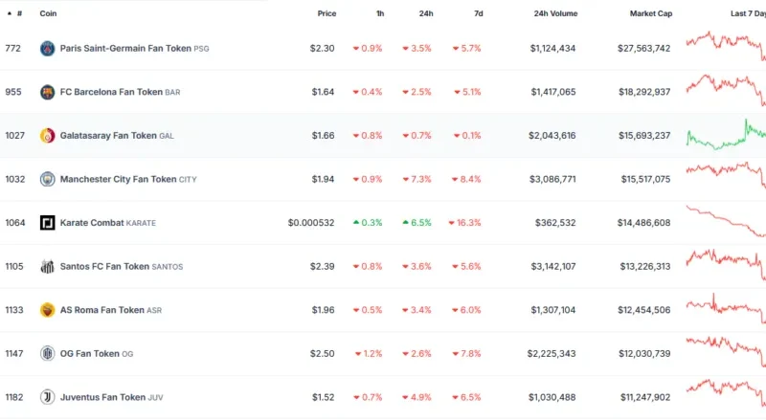
Task: Click the AS Roma logo icon
Action: (47, 310)
